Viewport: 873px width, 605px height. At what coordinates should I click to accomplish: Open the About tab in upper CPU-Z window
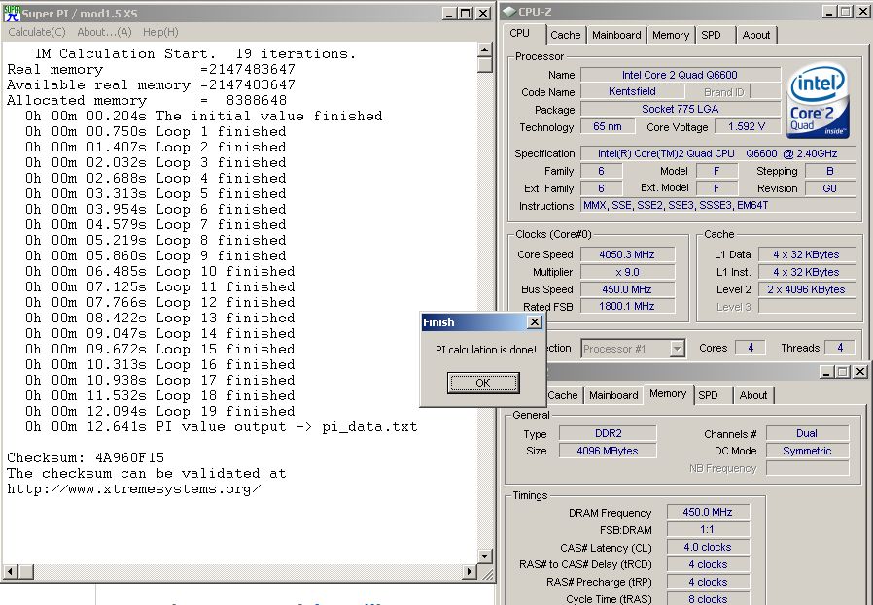point(756,35)
